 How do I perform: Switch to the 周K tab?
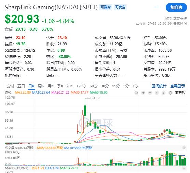tap(41, 86)
